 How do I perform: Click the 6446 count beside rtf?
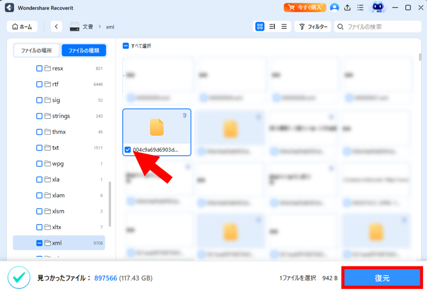pos(98,85)
